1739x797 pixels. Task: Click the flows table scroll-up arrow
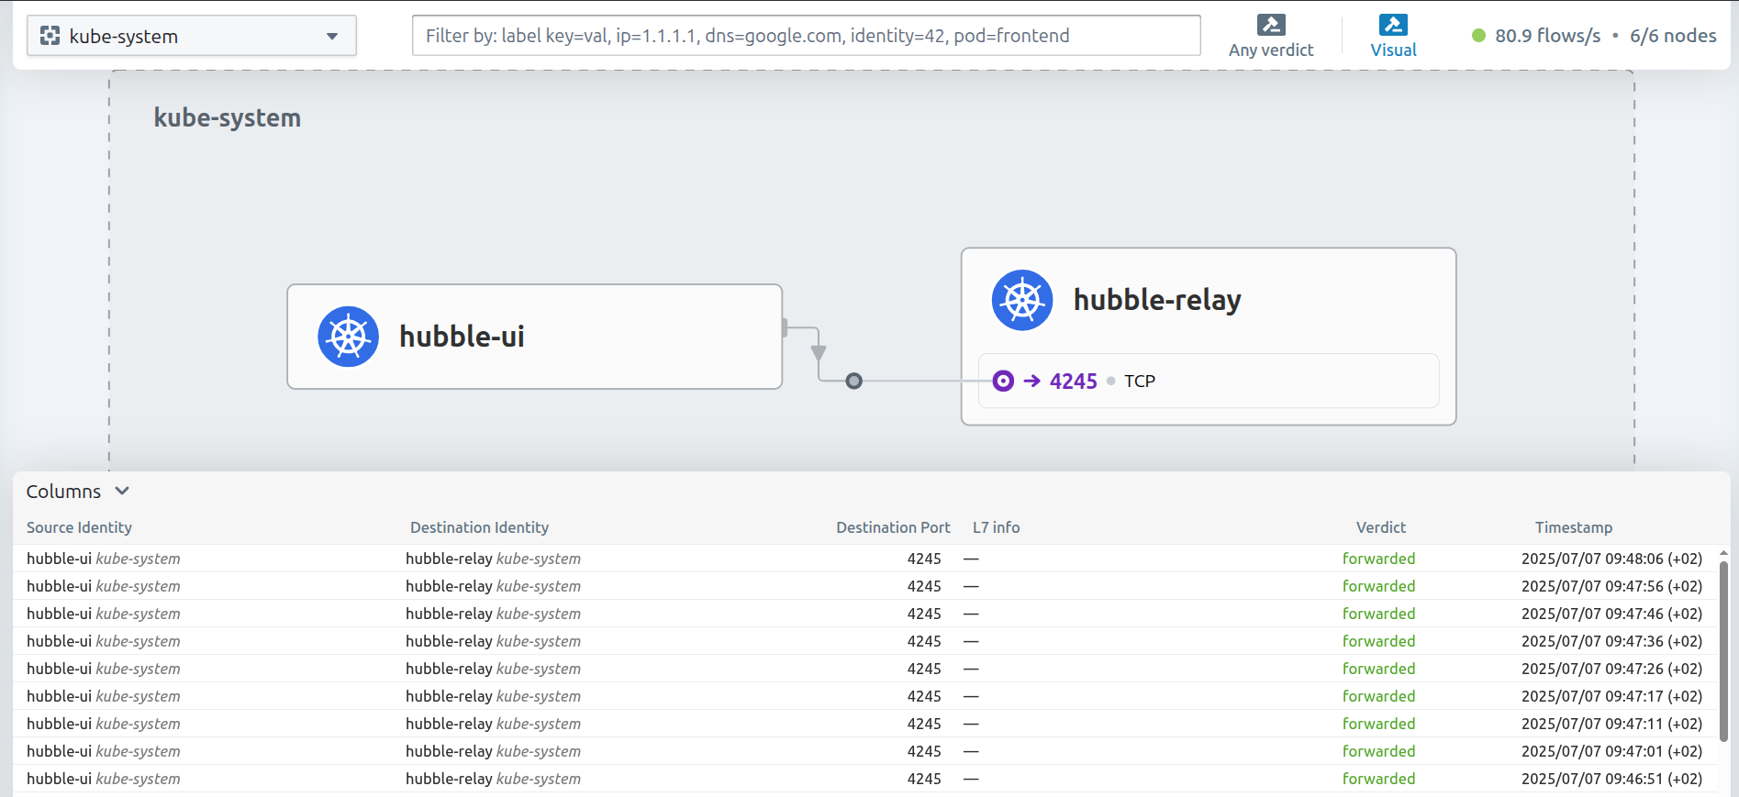1723,553
